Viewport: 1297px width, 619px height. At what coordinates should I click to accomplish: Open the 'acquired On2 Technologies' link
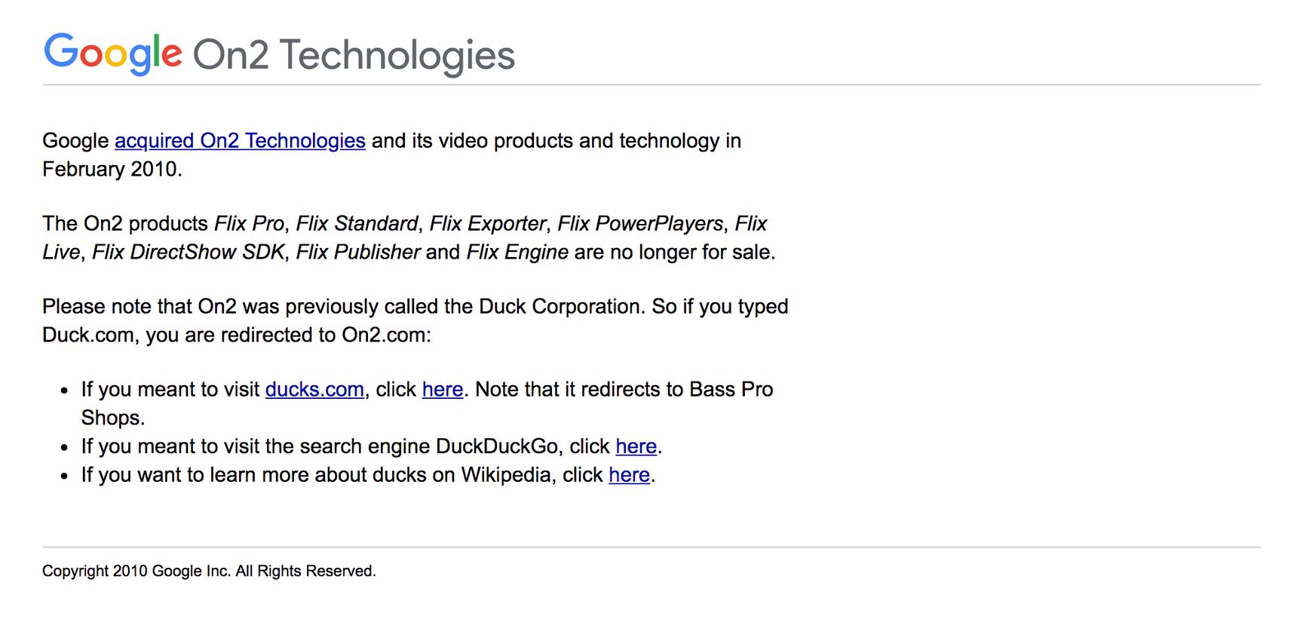tap(240, 141)
